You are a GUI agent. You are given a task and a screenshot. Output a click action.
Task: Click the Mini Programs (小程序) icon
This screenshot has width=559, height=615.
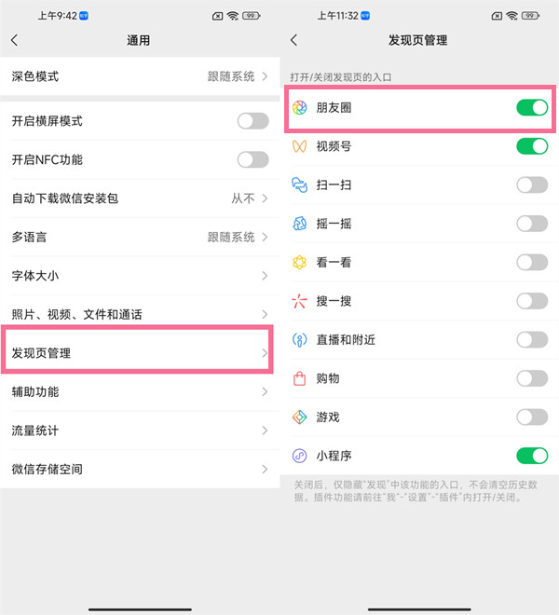[x=300, y=456]
